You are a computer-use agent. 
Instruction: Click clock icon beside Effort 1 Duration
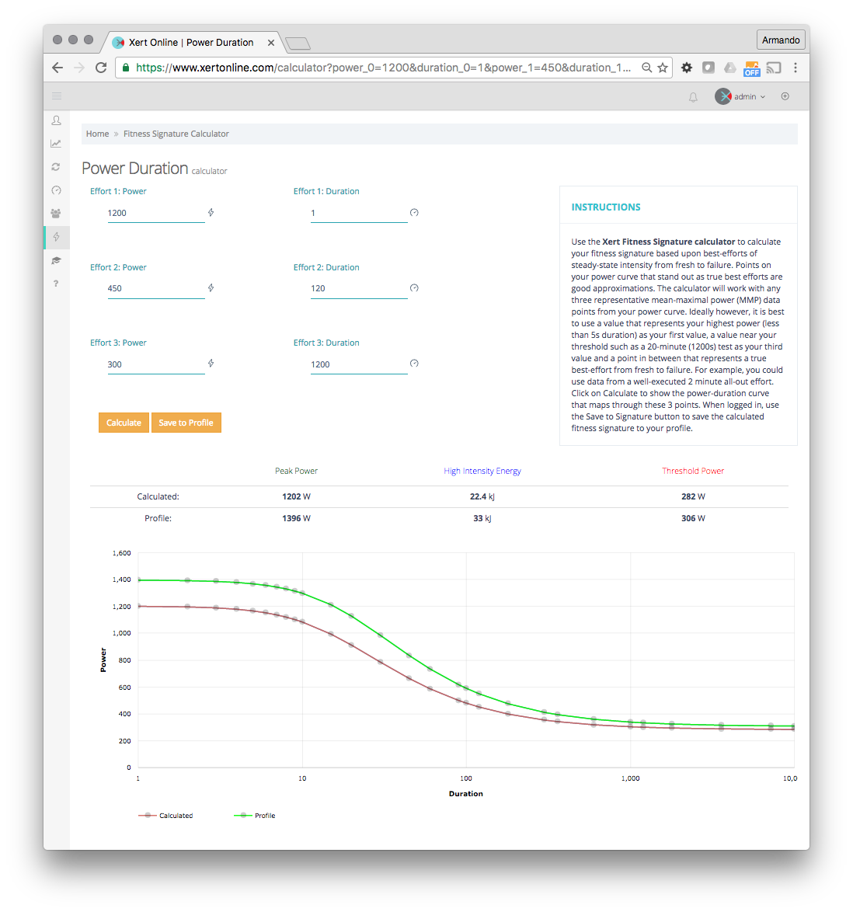(414, 212)
